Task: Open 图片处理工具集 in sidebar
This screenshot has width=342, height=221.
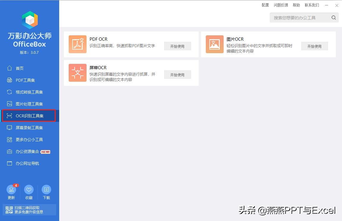Action: 29,104
